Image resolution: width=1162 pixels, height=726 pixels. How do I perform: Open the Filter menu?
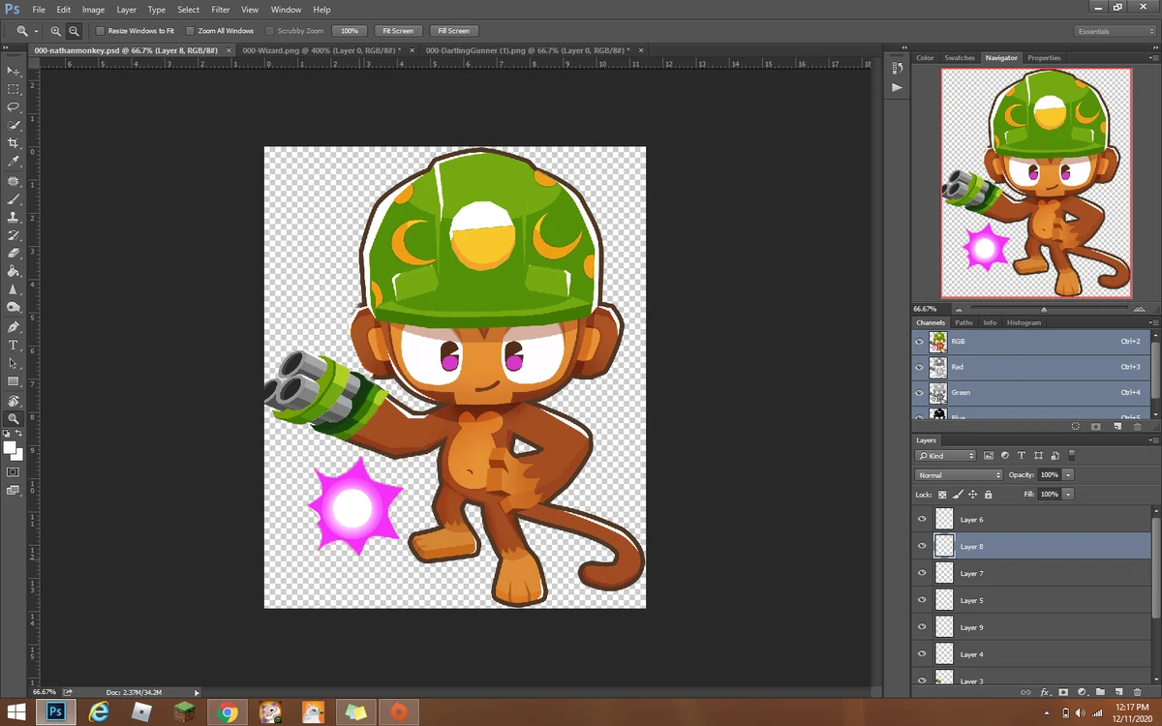[x=220, y=10]
